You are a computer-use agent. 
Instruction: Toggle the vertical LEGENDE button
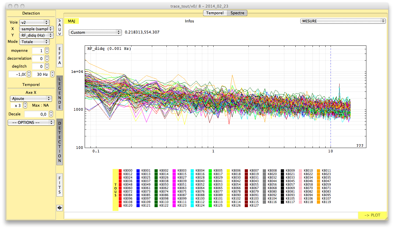point(59,93)
